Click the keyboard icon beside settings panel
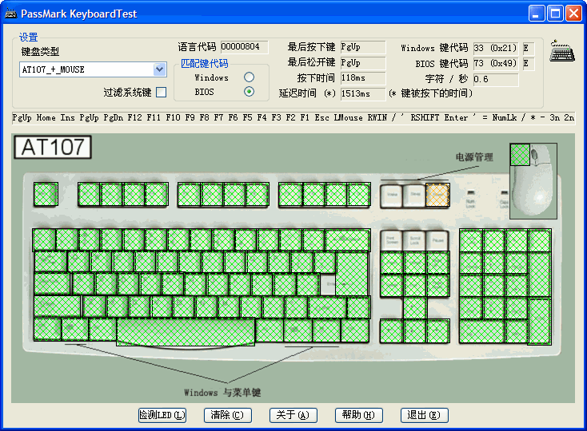Screen dimensions: 587x431 [x=562, y=51]
